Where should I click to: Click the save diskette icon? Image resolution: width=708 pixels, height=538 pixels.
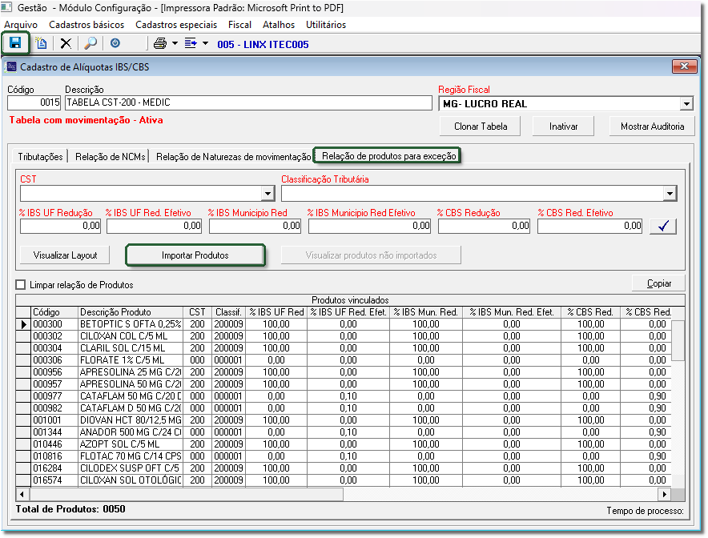[x=15, y=43]
